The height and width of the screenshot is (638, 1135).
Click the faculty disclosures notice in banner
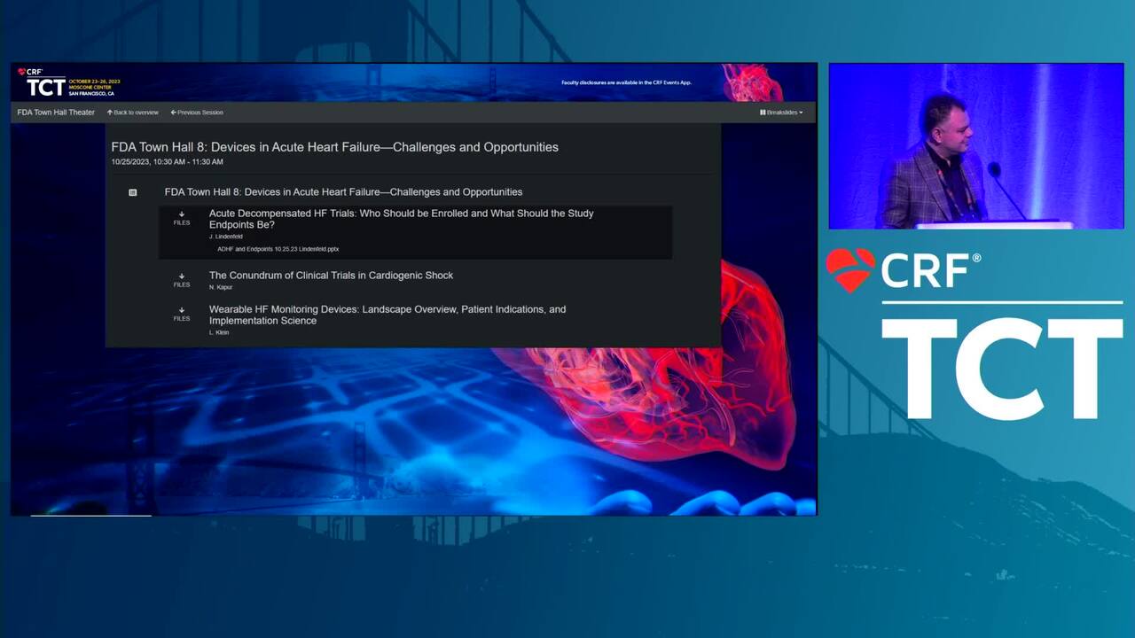click(x=626, y=82)
